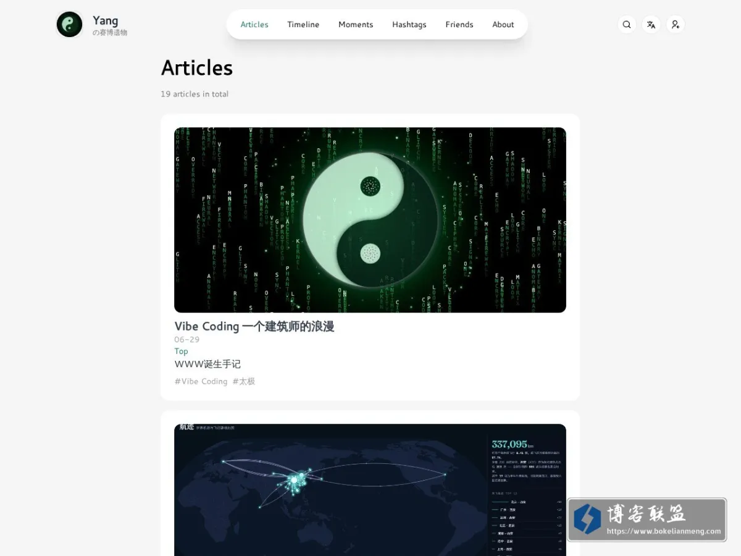Select the #Vibe Coding hashtag
This screenshot has width=741, height=556.
coord(201,381)
